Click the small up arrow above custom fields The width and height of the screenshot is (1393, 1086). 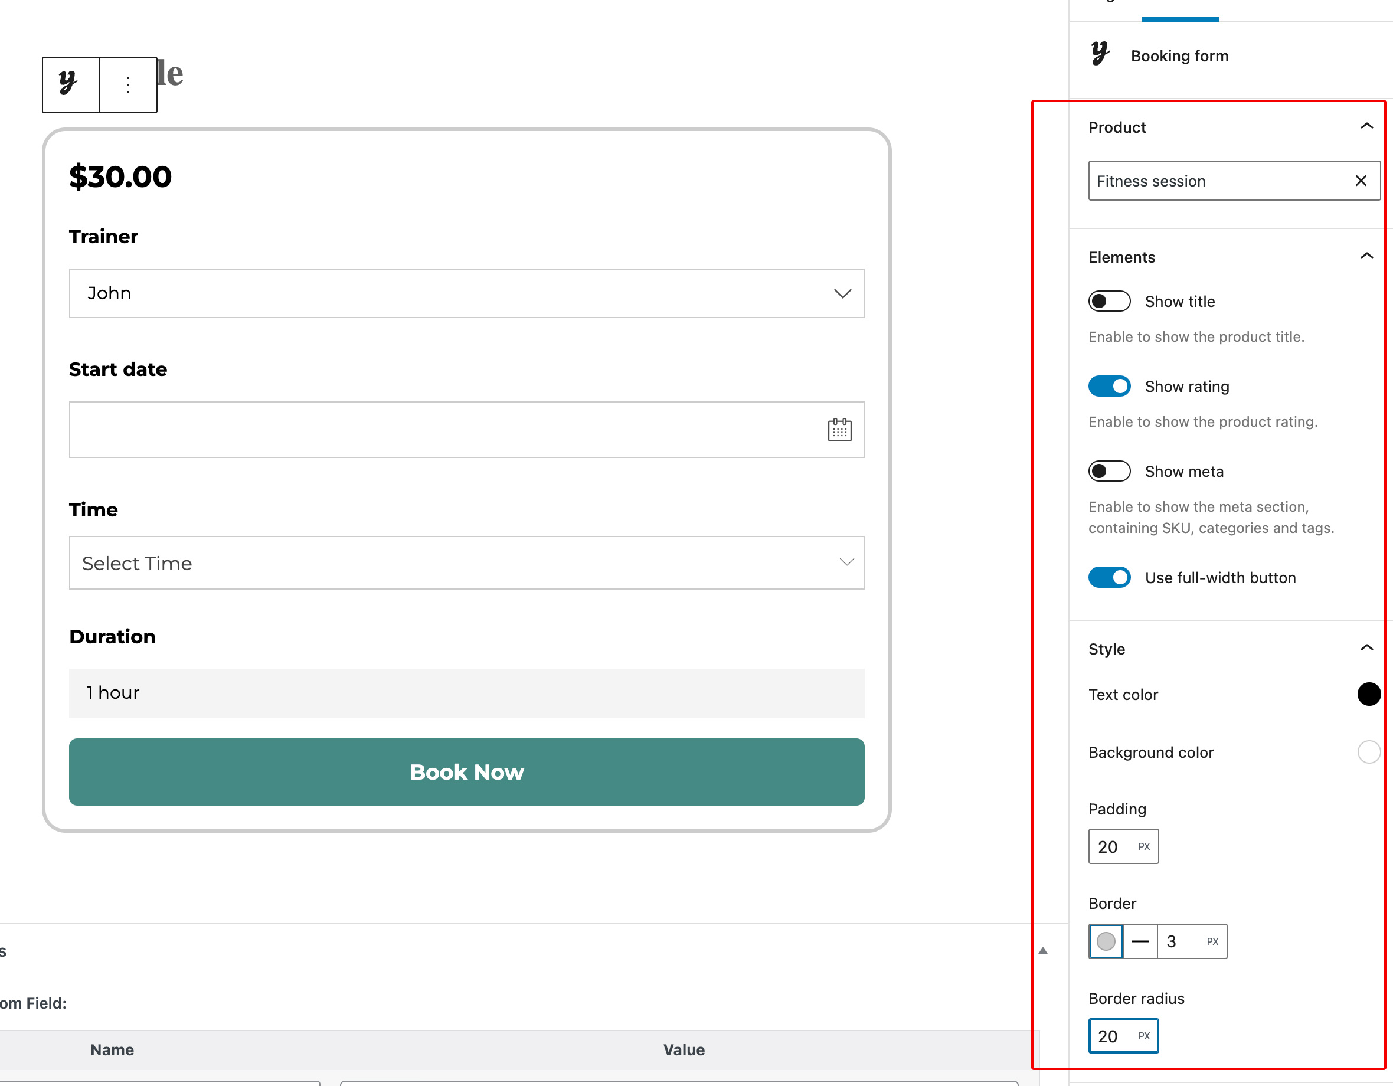[1043, 951]
